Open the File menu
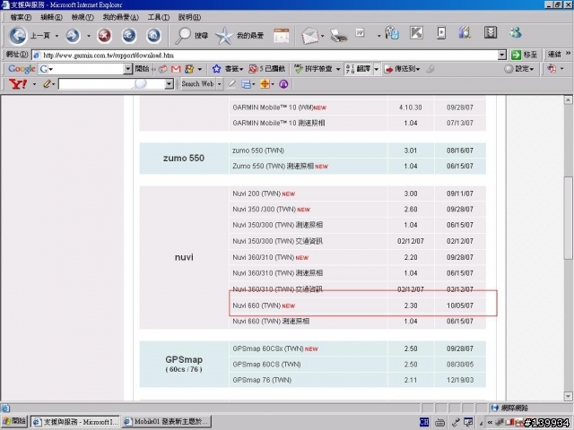Image resolution: width=574 pixels, height=430 pixels. pos(21,17)
